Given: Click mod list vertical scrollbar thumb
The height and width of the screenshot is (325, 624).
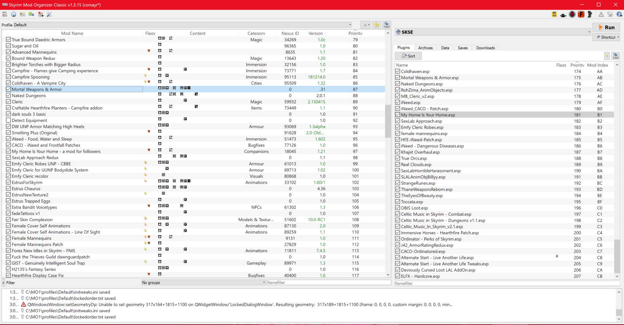Looking at the screenshot, I should (x=388, y=121).
